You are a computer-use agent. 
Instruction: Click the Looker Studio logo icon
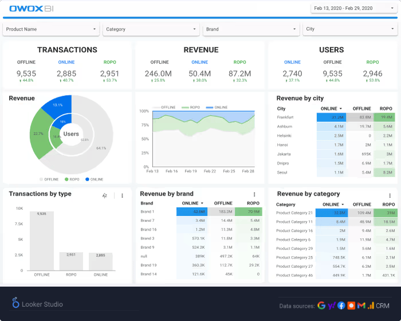[15, 303]
